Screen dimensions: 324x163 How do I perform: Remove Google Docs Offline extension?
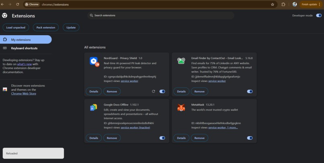pyautogui.click(x=112, y=138)
